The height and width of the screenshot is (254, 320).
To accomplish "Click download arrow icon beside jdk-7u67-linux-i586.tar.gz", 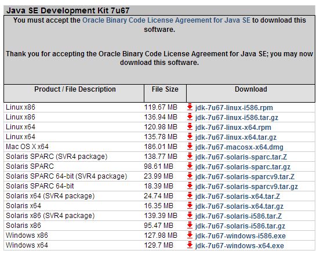I will 190,117.
